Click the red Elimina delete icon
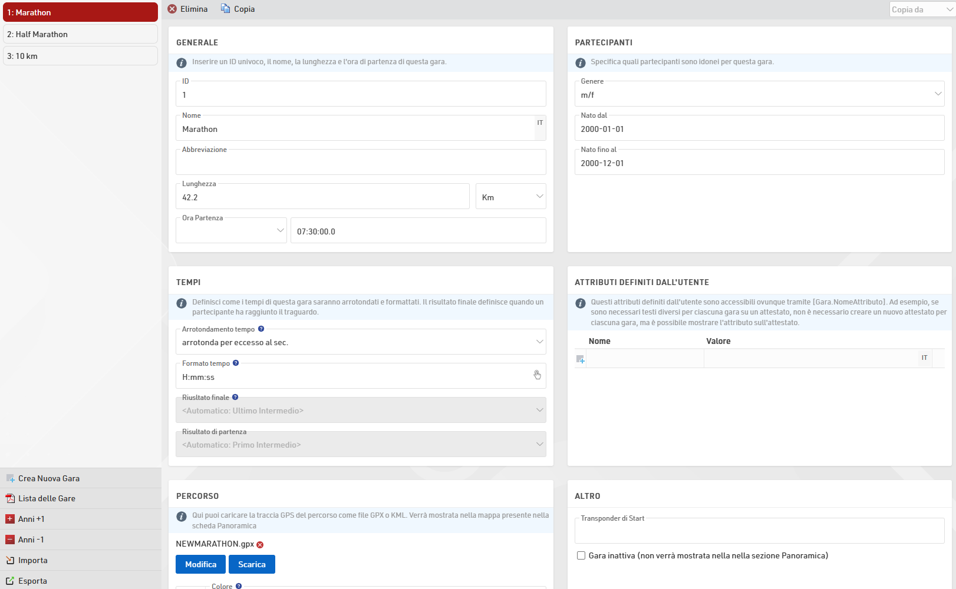This screenshot has width=956, height=589. [172, 9]
